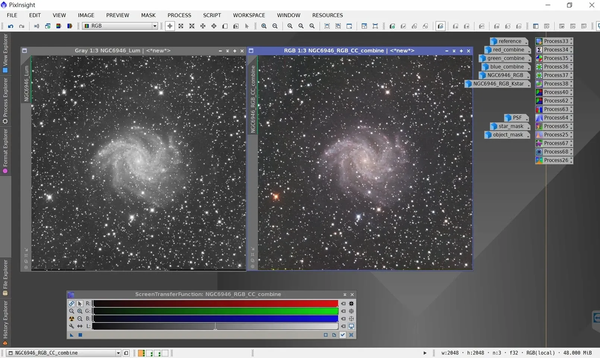Toggle the button beside the view selector in status bar
The image size is (600, 358).
[x=126, y=353]
